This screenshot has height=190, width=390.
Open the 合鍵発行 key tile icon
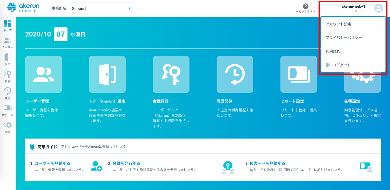(171, 74)
